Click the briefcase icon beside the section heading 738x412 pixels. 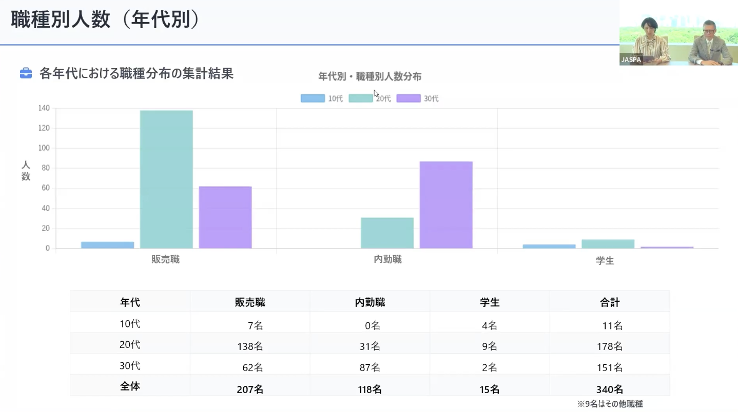26,74
